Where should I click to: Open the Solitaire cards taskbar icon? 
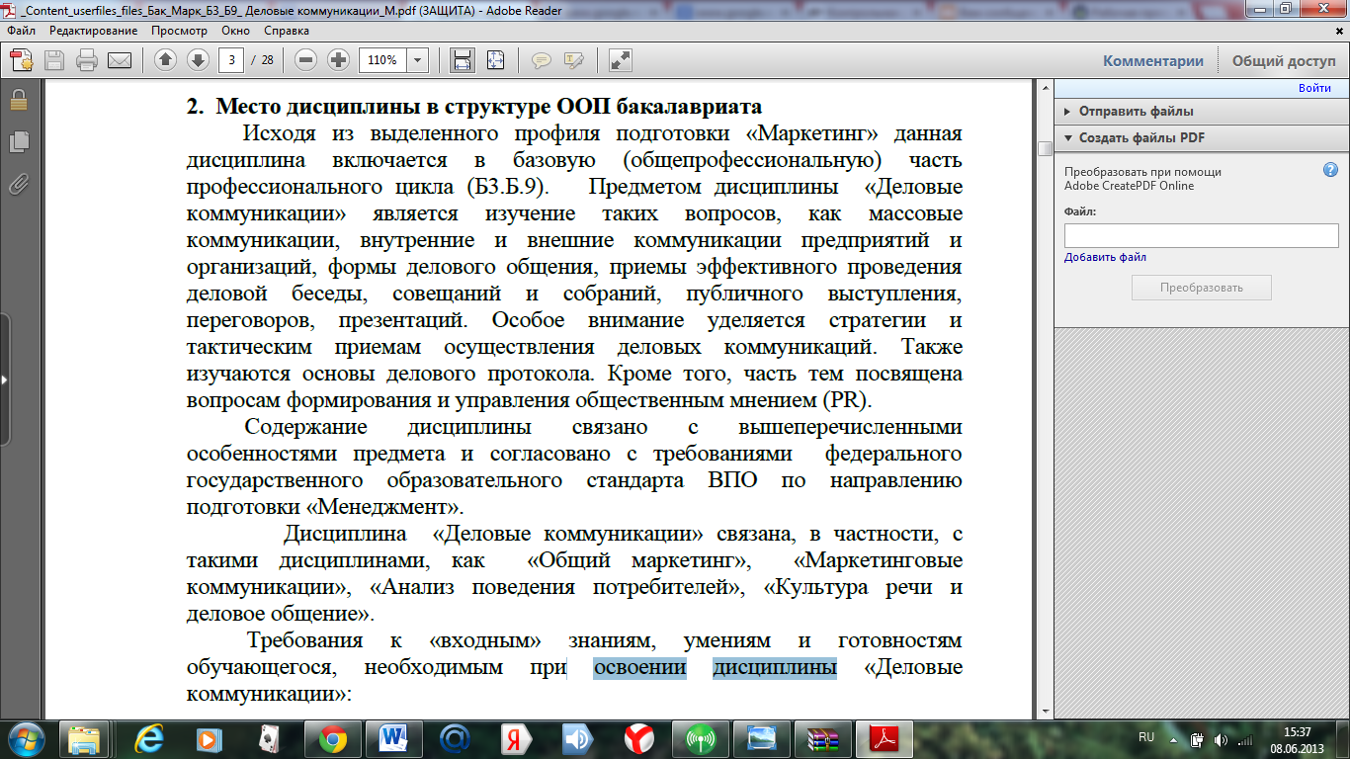tap(269, 738)
